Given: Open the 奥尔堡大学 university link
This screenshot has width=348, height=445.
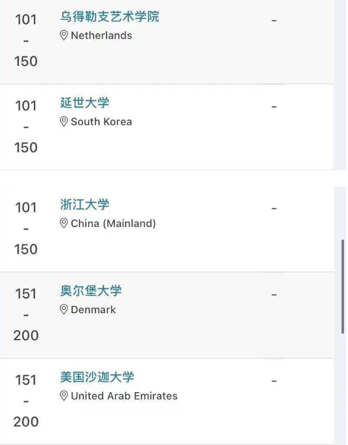Looking at the screenshot, I should 91,291.
